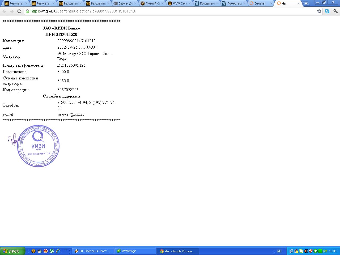This screenshot has height=255, width=340.
Task: Open the Skype extension icon
Action: point(327,11)
